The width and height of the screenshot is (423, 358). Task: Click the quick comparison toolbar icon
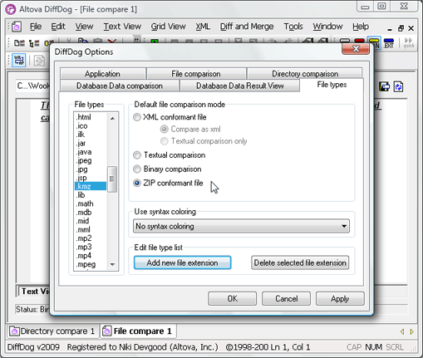pos(409,43)
